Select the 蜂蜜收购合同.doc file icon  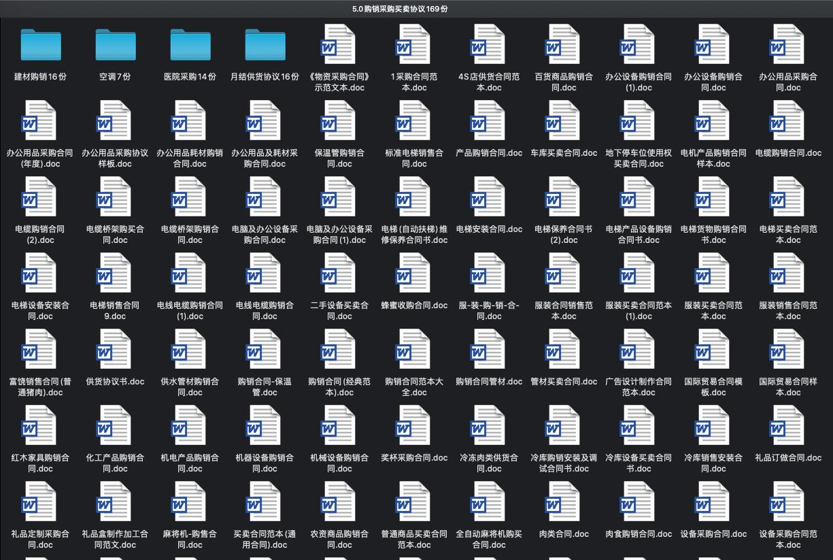[414, 274]
